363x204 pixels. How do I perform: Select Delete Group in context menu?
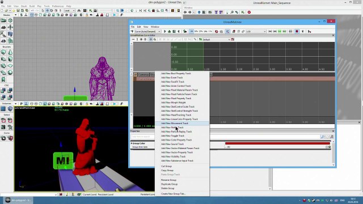point(182,188)
